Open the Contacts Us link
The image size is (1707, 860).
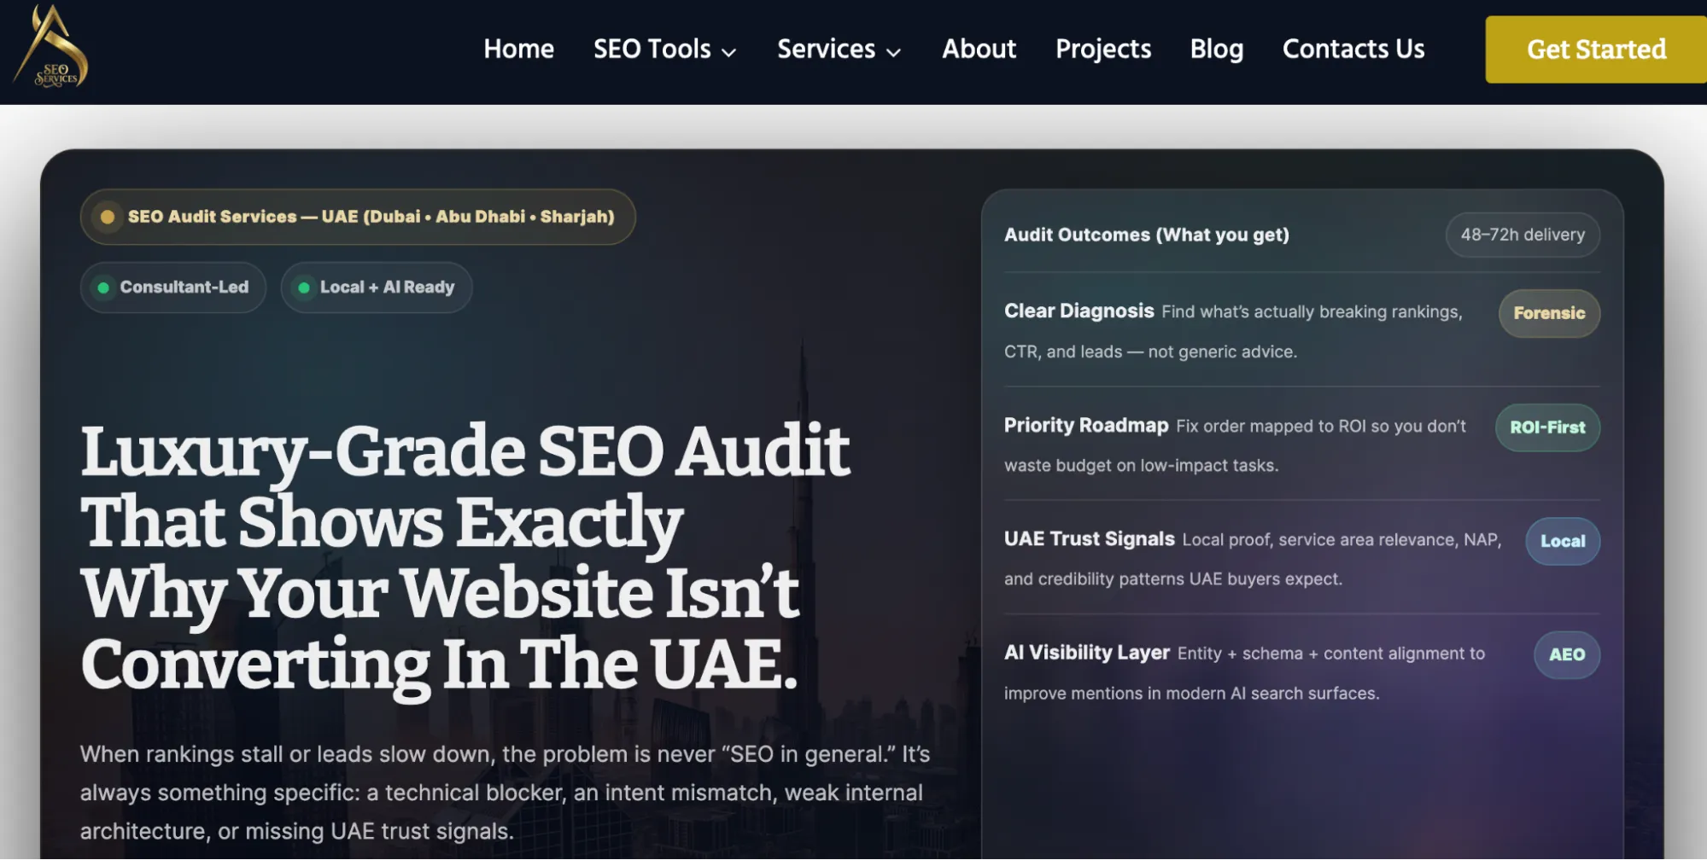(1353, 49)
